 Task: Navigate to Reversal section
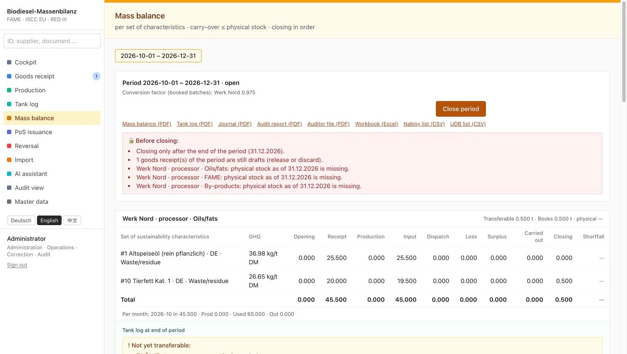[52, 146]
